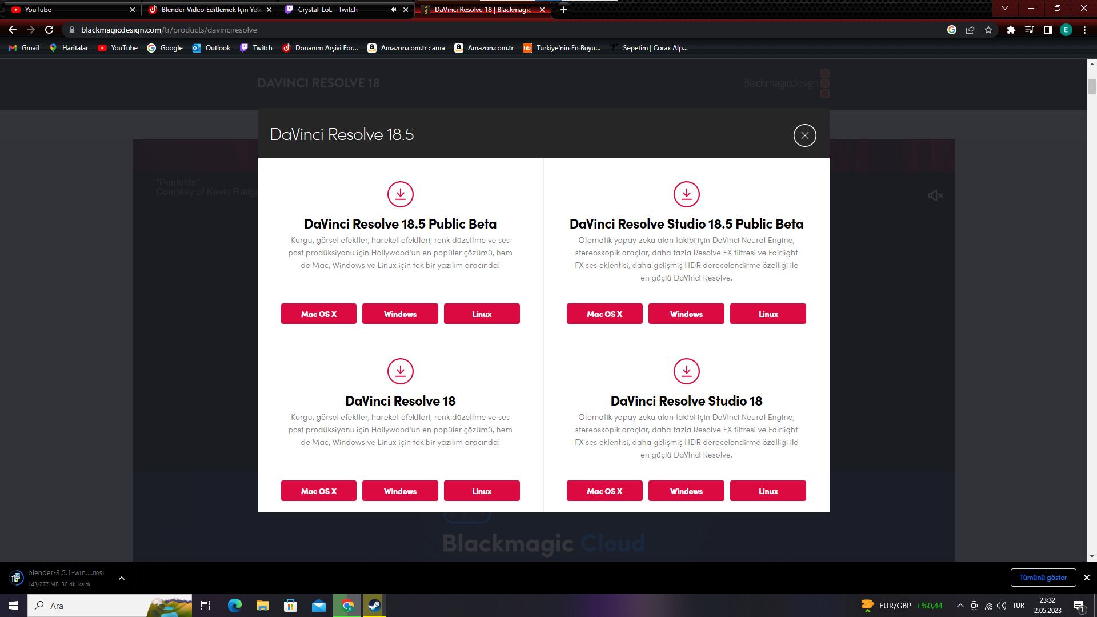Click the page vertical scrollbar thumb

1092,86
